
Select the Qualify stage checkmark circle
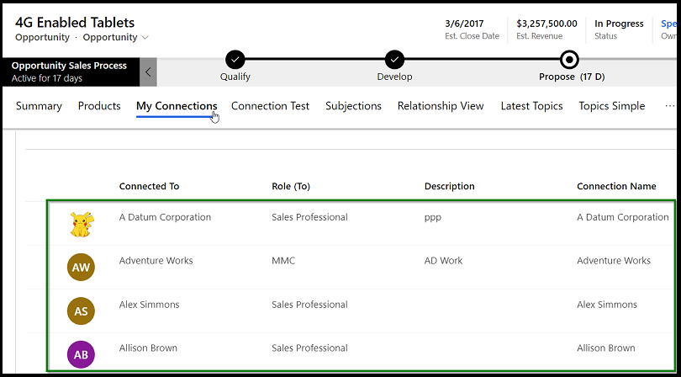click(235, 60)
